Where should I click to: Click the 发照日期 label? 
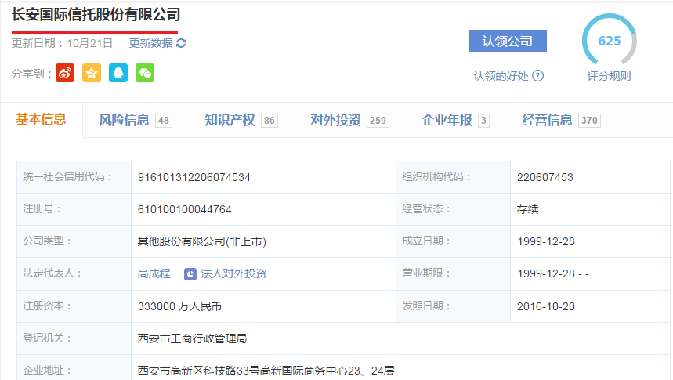[425, 306]
